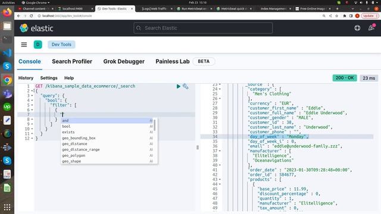Screen dimensions: 381x214
Task: Open a new Chrome tab
Action: coord(337,8)
